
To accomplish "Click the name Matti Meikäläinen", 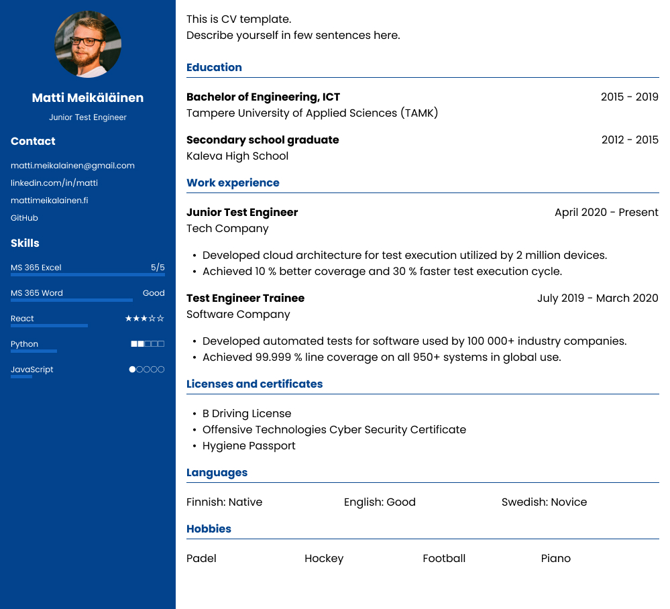I will (x=88, y=97).
